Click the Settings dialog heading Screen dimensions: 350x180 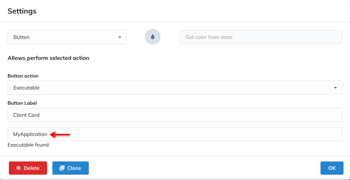22,11
